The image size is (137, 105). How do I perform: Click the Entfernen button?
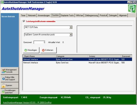point(49,50)
